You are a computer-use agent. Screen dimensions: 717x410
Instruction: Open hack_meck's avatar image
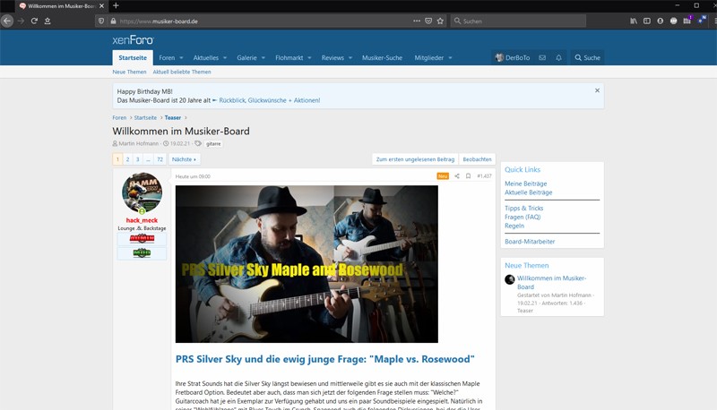pos(142,192)
